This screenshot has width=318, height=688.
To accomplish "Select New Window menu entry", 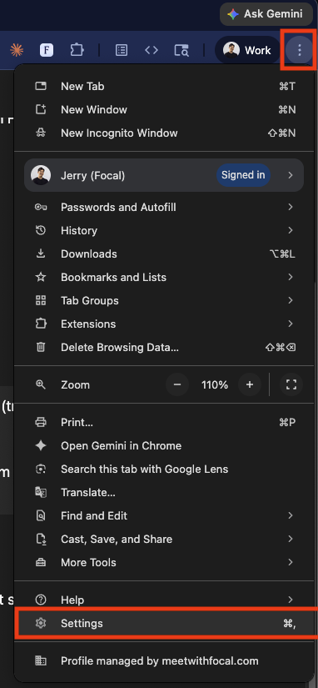I will click(165, 110).
